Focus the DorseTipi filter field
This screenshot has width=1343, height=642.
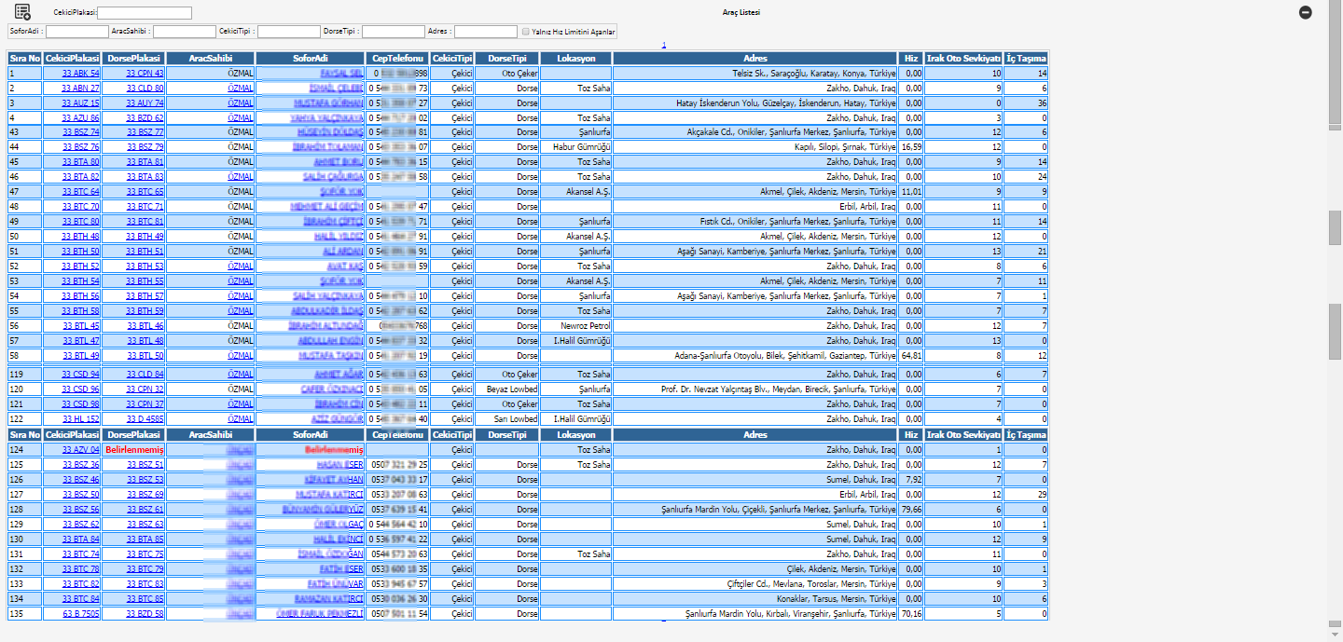394,32
